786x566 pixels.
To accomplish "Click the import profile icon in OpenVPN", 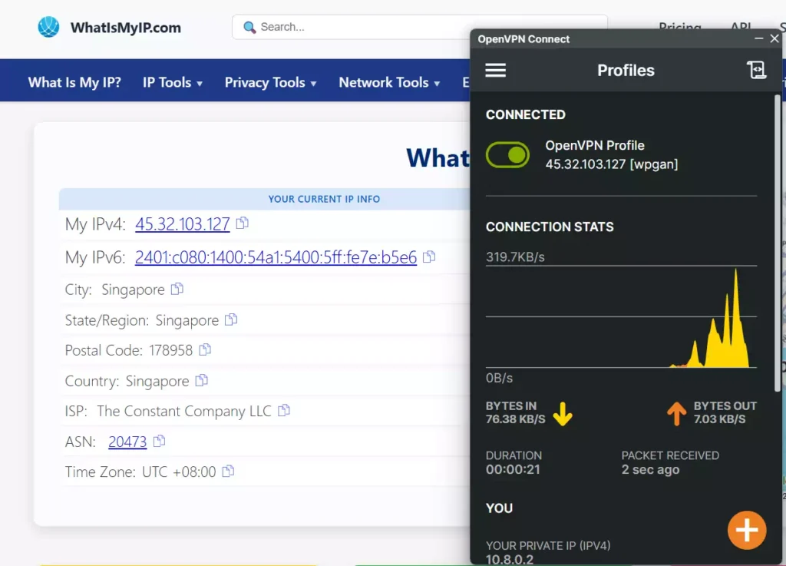I will 756,70.
